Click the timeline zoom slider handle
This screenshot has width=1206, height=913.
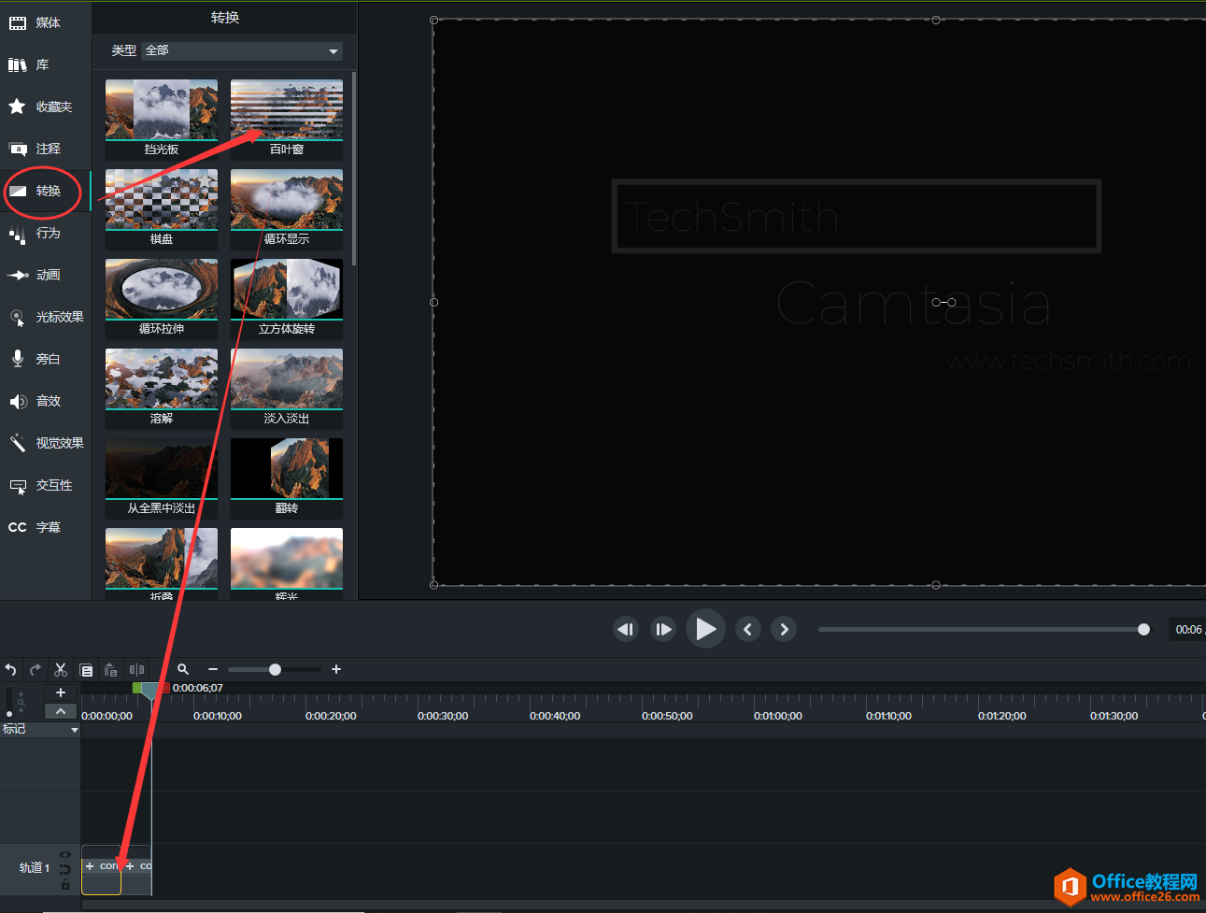275,669
